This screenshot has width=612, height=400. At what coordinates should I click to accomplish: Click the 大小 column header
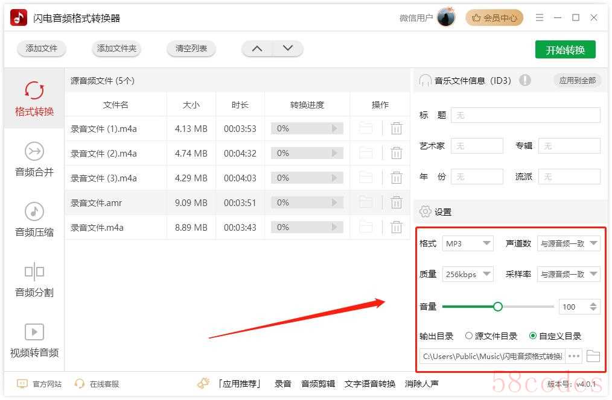point(191,105)
